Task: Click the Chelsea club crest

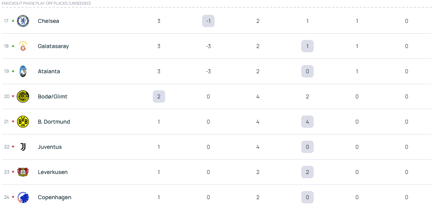Action: click(23, 21)
